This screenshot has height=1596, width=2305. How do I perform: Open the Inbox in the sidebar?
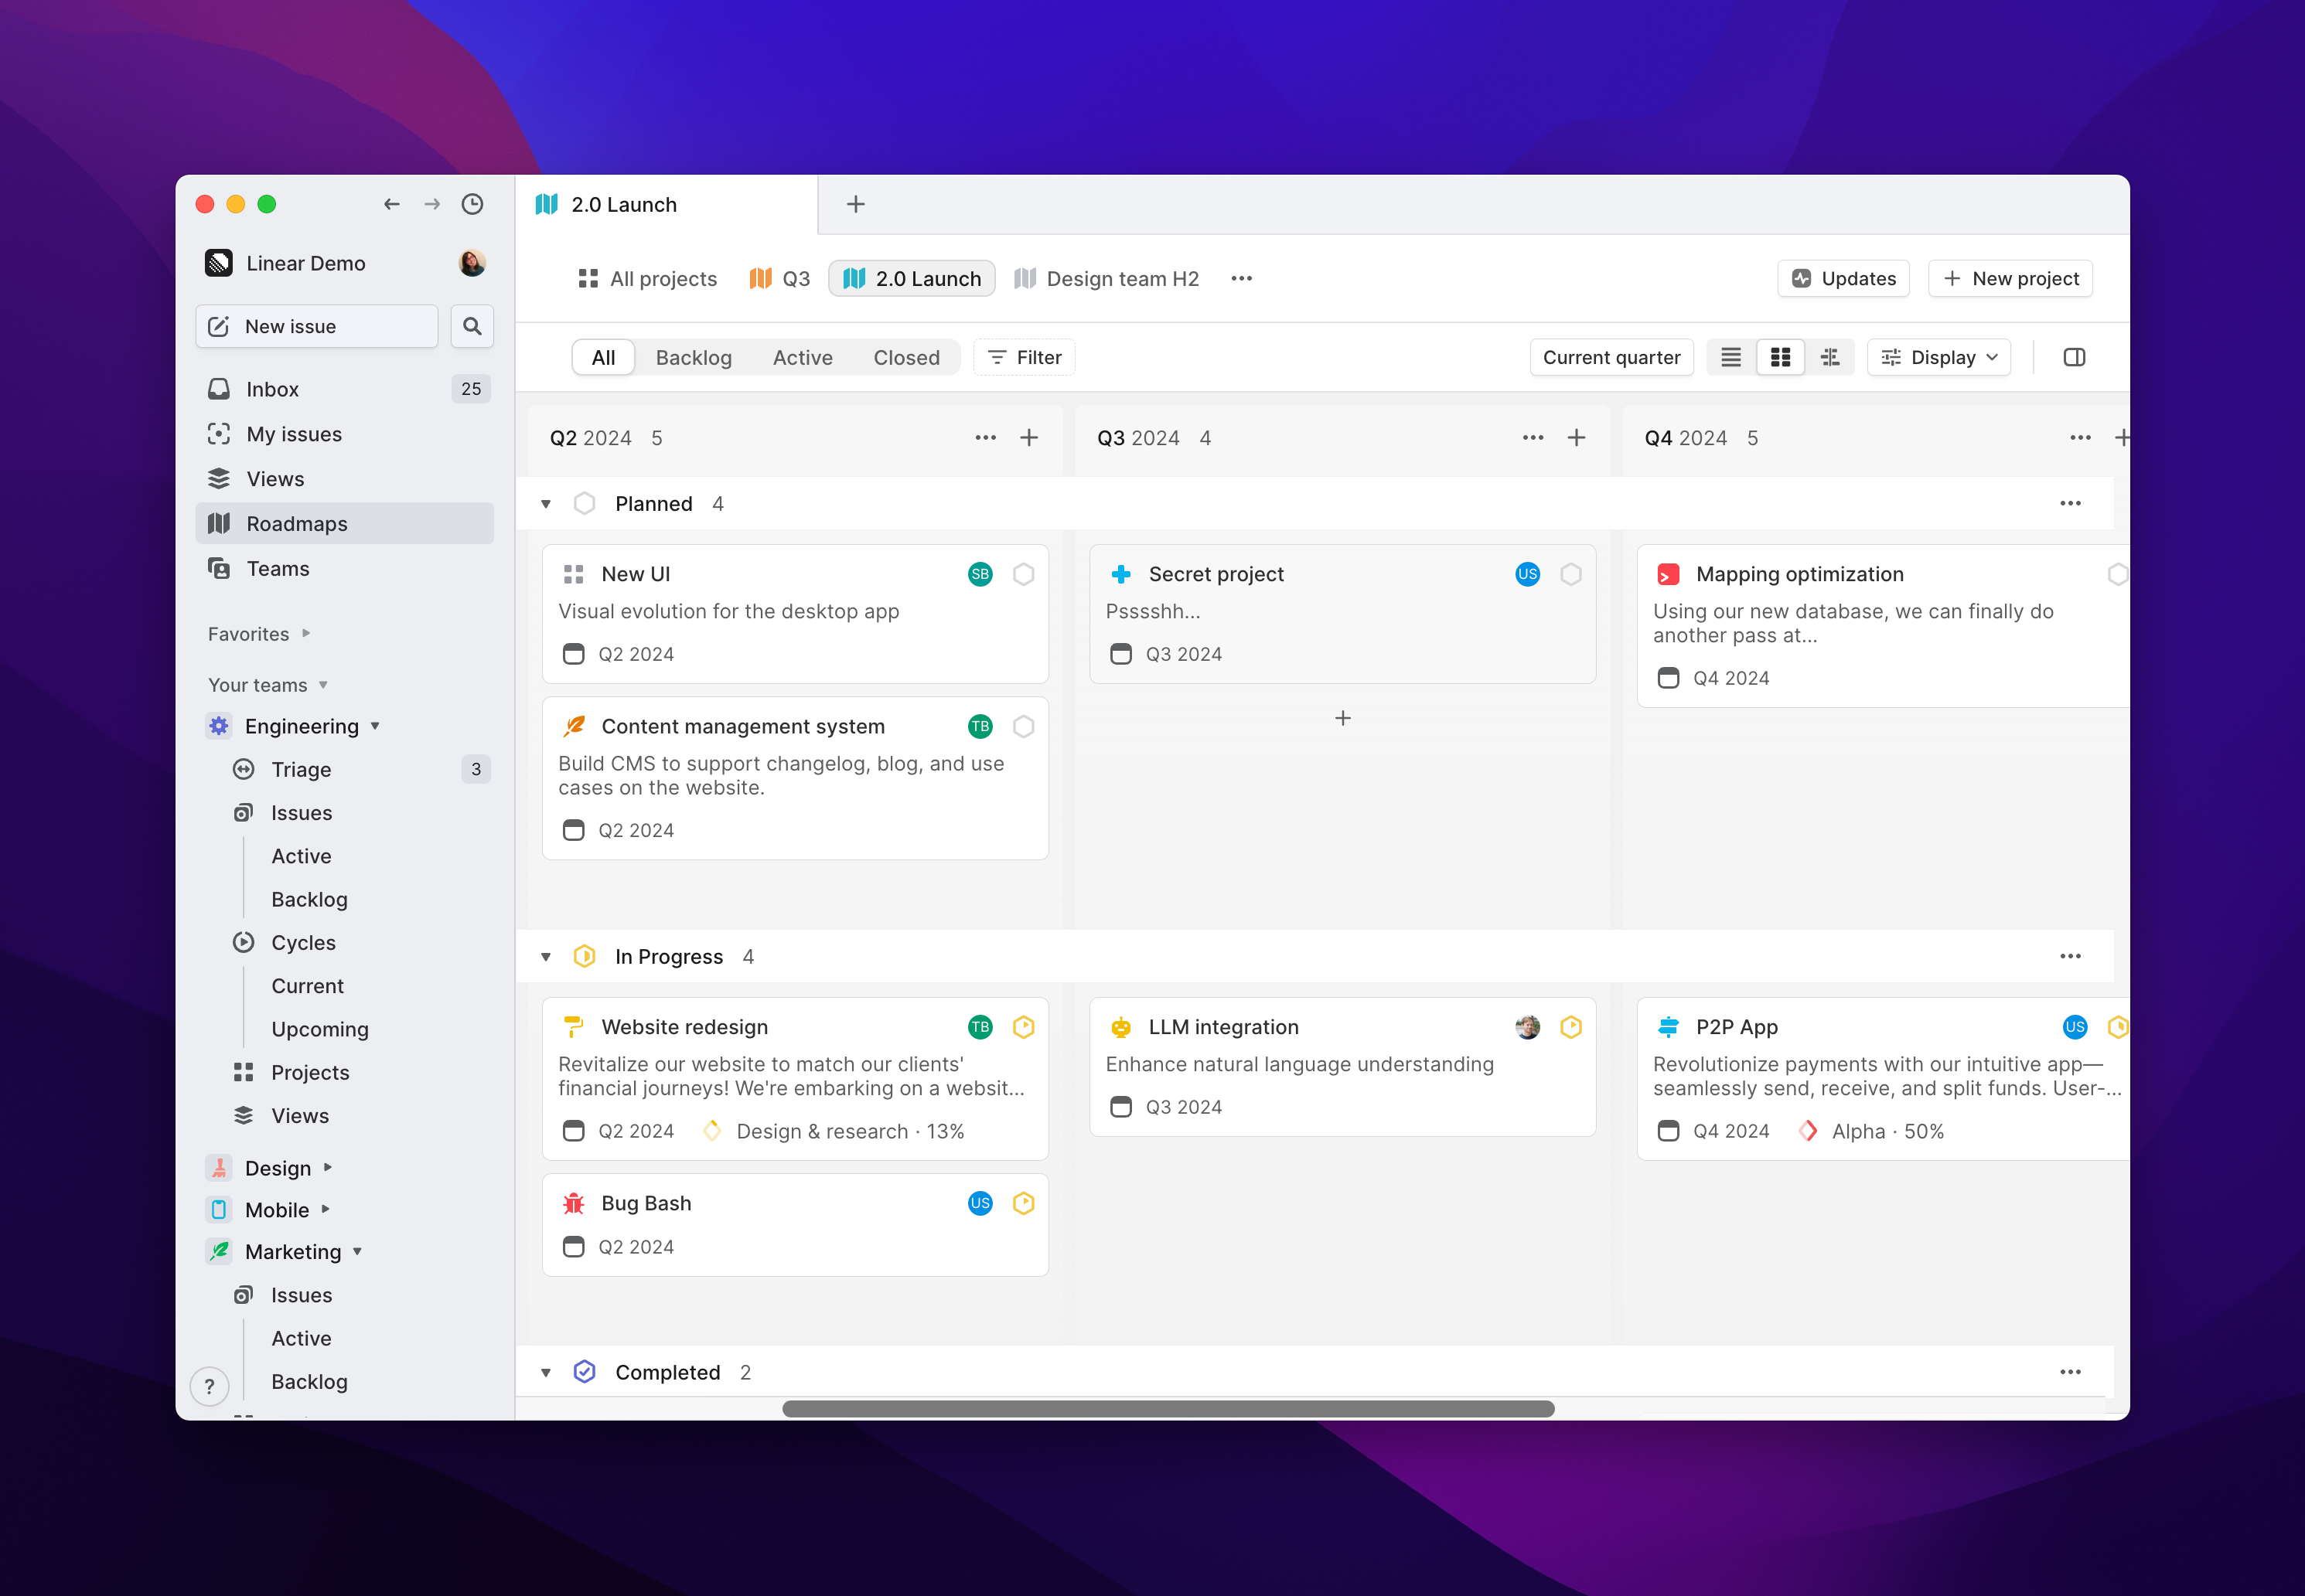[272, 389]
